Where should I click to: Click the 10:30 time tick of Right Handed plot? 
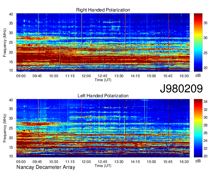pyautogui.click(x=54, y=76)
